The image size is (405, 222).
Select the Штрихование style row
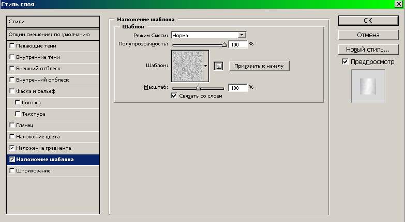pyautogui.click(x=53, y=171)
